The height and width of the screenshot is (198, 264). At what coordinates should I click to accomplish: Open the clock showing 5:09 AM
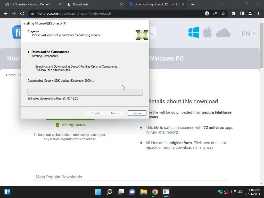pos(253,192)
